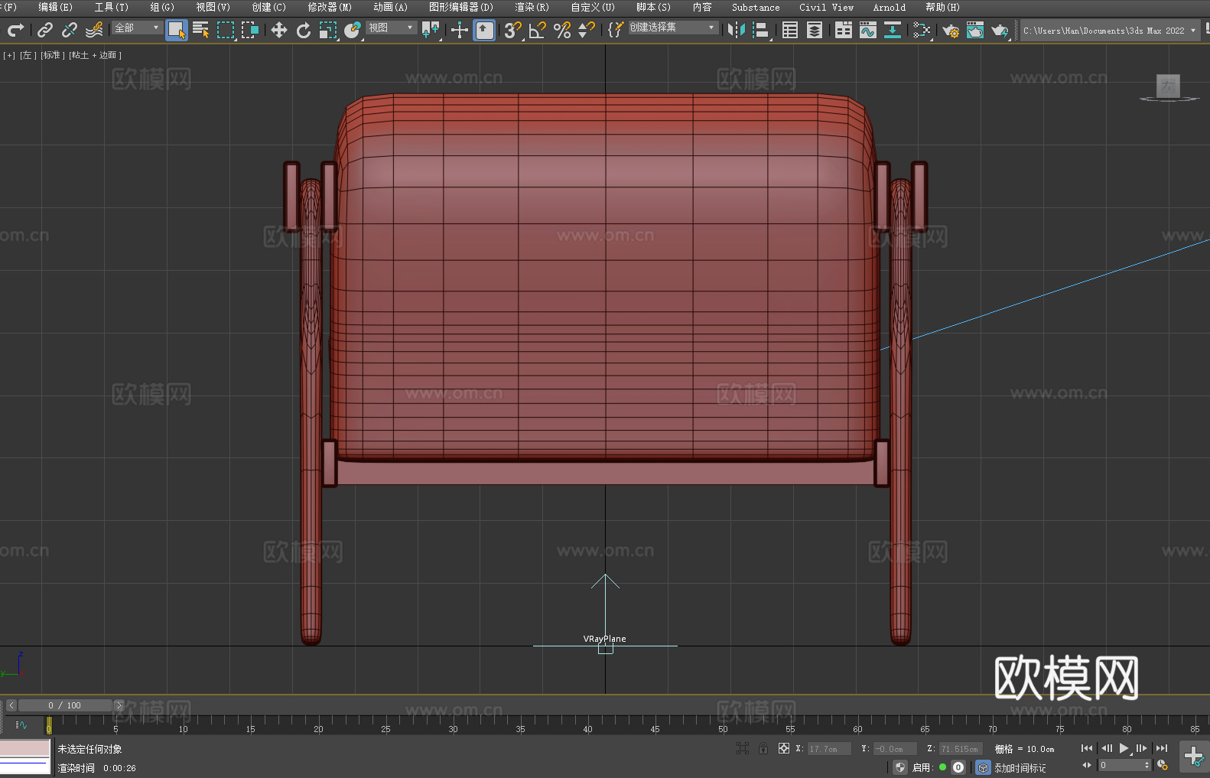This screenshot has width=1210, height=778.
Task: Toggle the Ribbon display icon
Action: [x=844, y=30]
